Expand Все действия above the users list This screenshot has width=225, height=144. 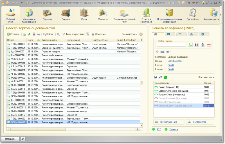tap(206, 77)
